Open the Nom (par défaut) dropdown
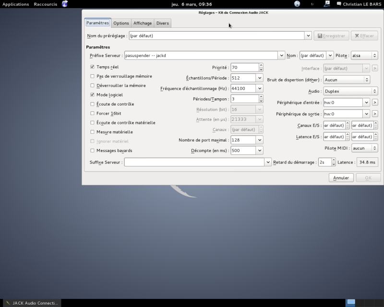 330,56
